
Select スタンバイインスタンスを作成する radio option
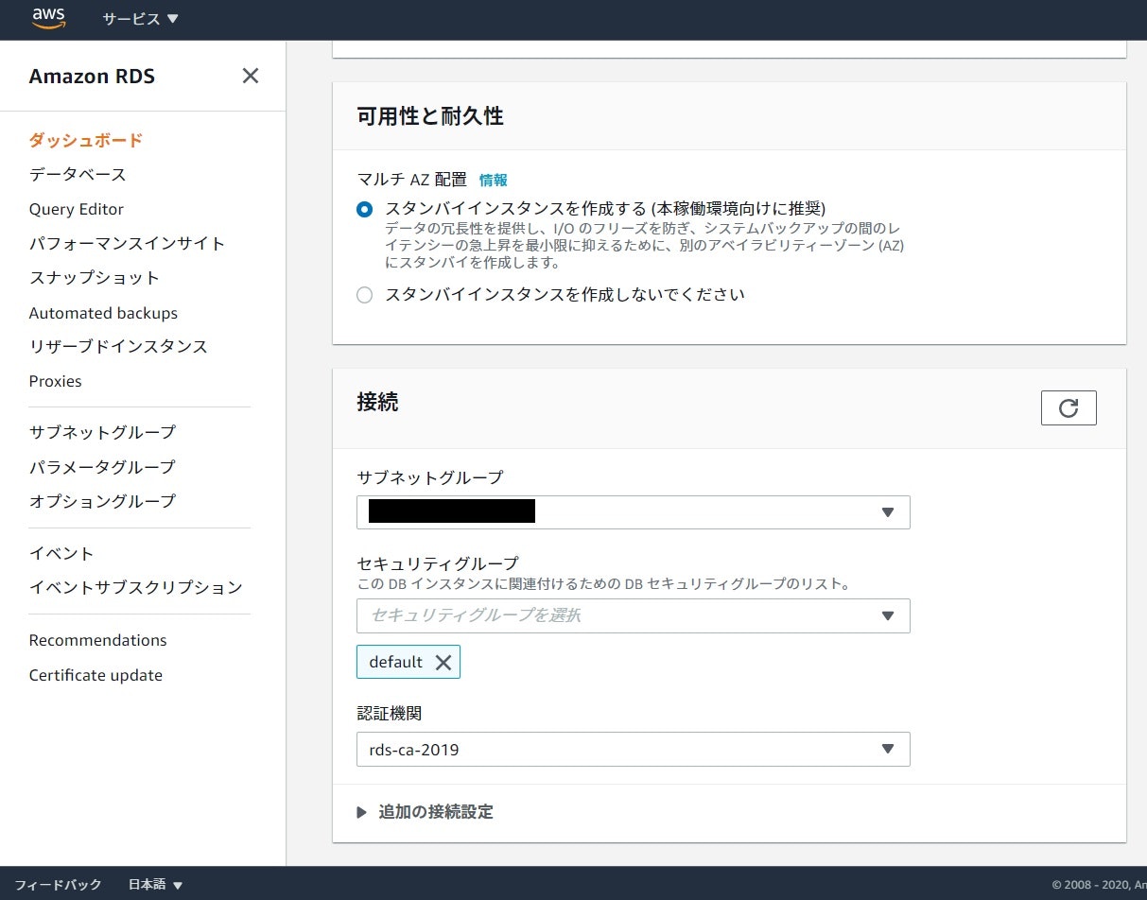click(x=364, y=210)
